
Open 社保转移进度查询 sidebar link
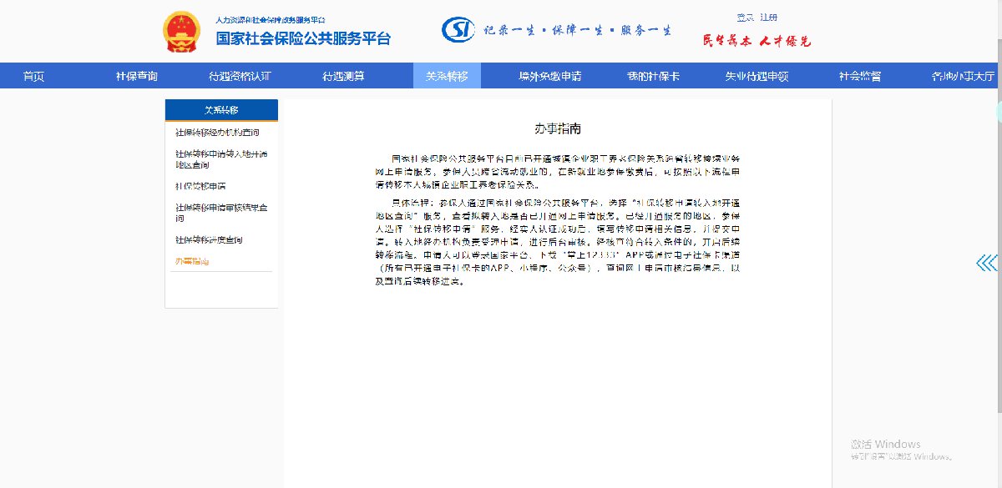point(209,239)
